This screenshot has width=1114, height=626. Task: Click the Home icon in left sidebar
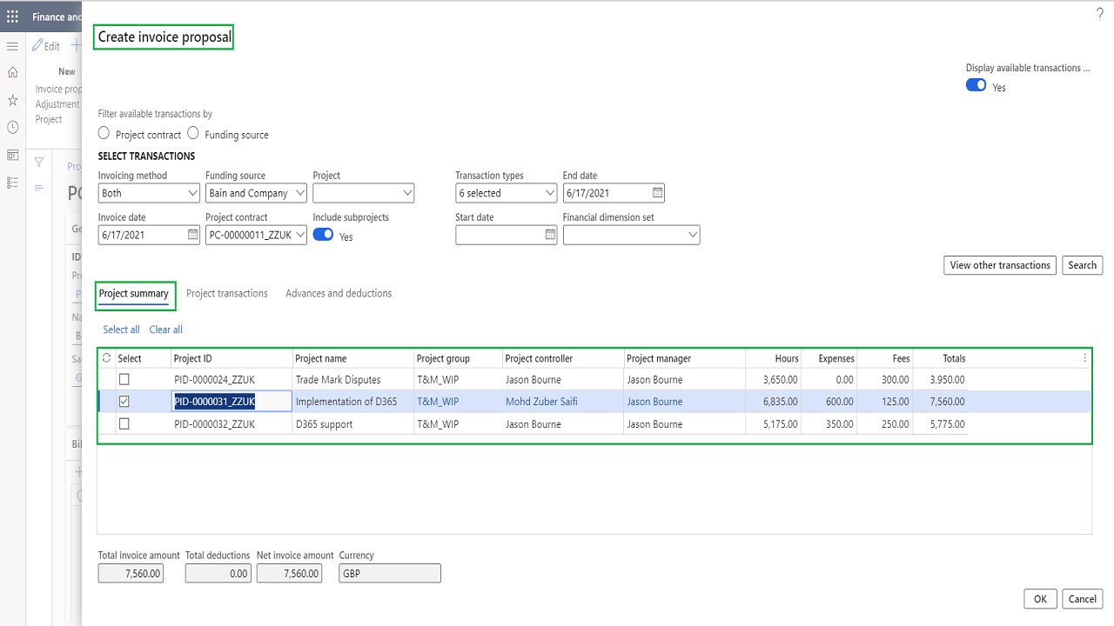(x=12, y=72)
